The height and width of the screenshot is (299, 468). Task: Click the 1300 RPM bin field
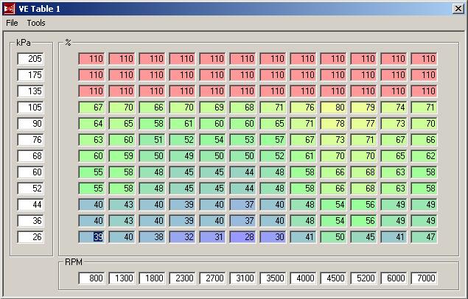[x=122, y=278]
